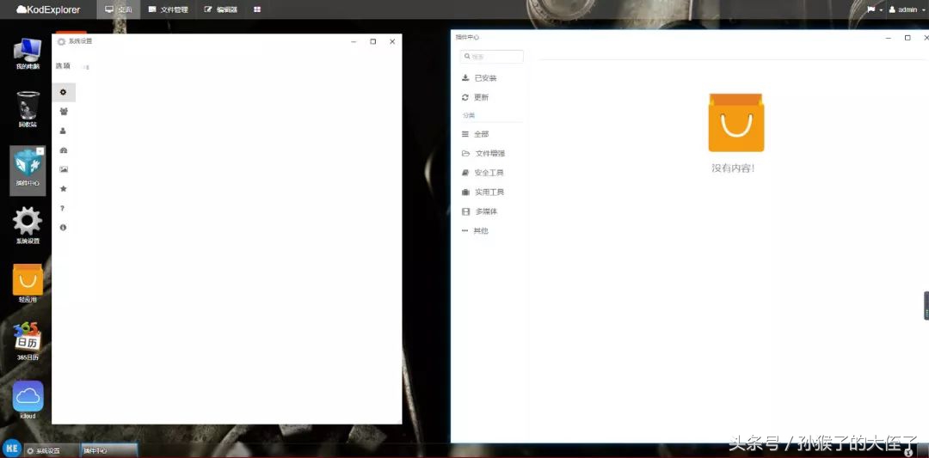Image resolution: width=929 pixels, height=458 pixels.
Task: Maximize the 插件中心 window
Action: tap(907, 38)
